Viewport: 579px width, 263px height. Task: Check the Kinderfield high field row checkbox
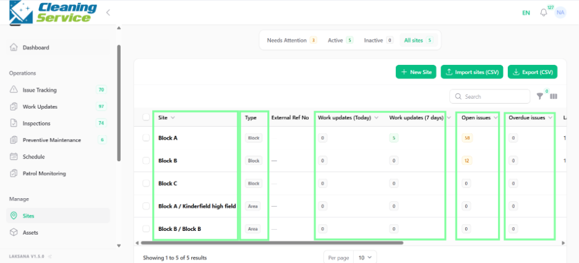tap(146, 206)
